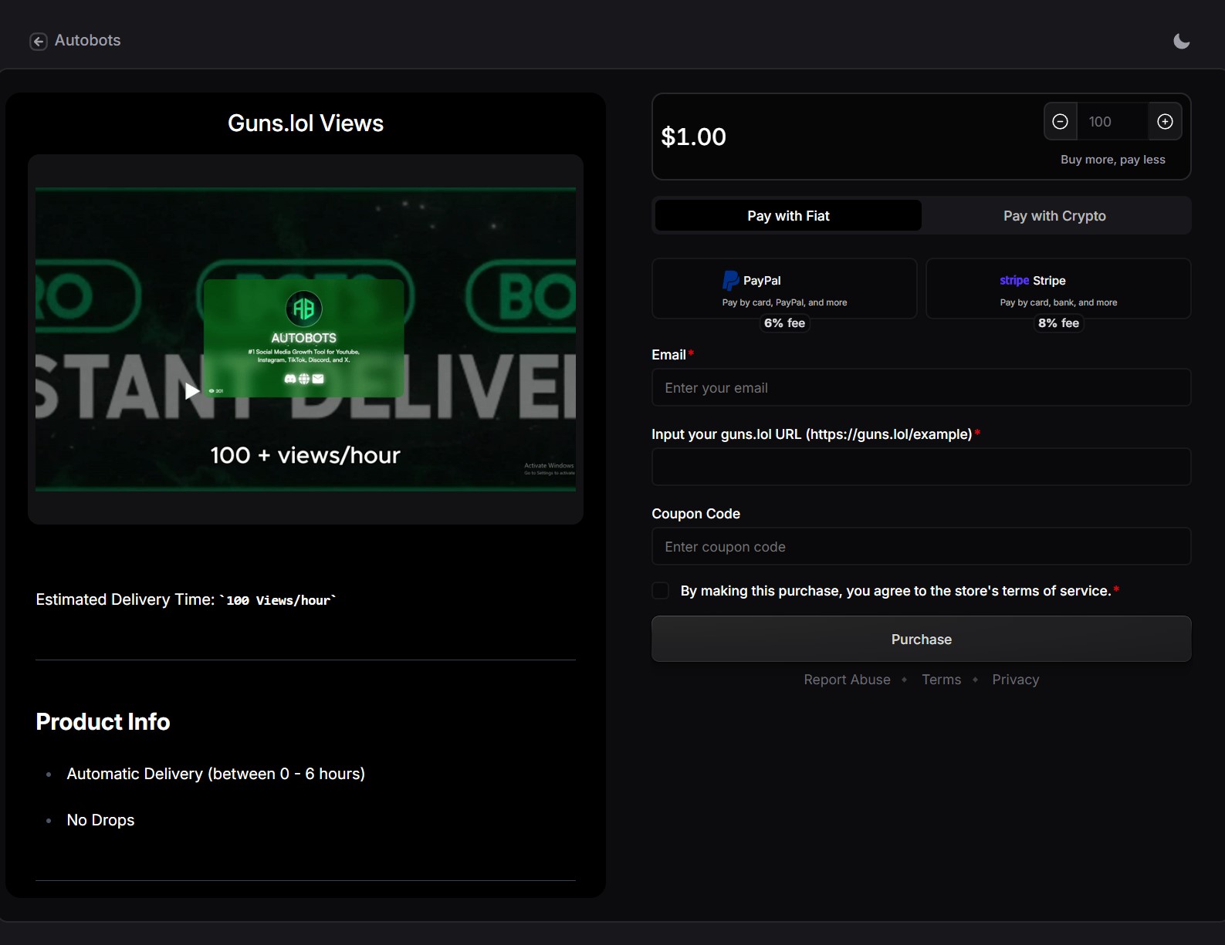Switch to the Pay with Fiat tab

(787, 216)
